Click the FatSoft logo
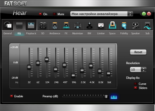 (16, 4)
